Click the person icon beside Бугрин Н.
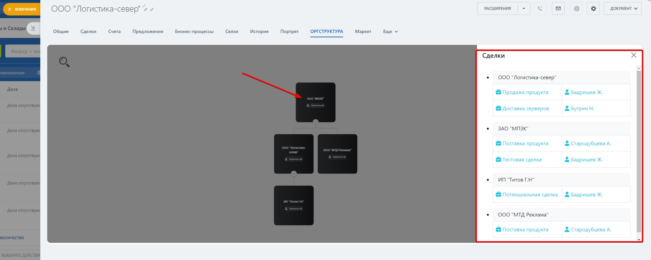The width and height of the screenshot is (651, 260). click(567, 109)
